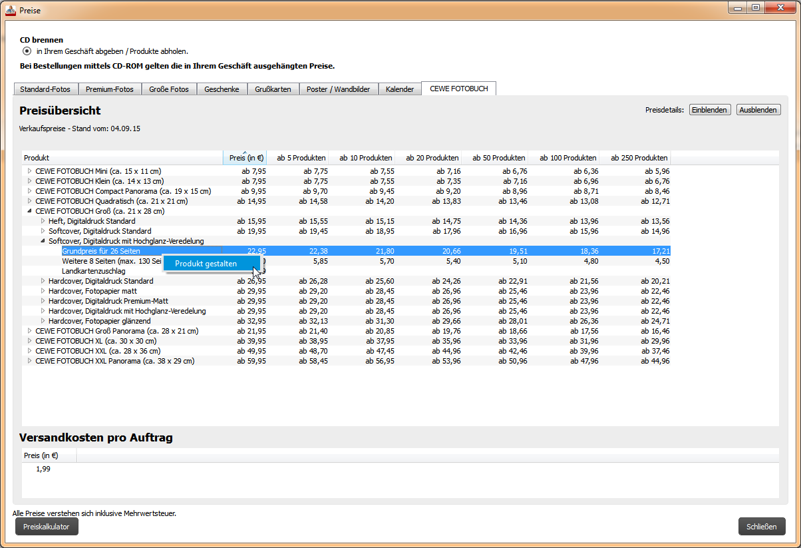Expand CEWE FOTOBUCH XXL Panorama row
Screen dimensions: 801x548
point(29,361)
